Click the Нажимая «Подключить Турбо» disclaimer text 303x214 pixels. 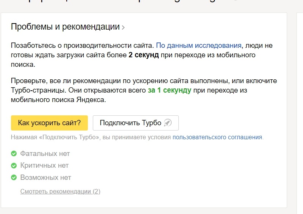tap(91, 137)
